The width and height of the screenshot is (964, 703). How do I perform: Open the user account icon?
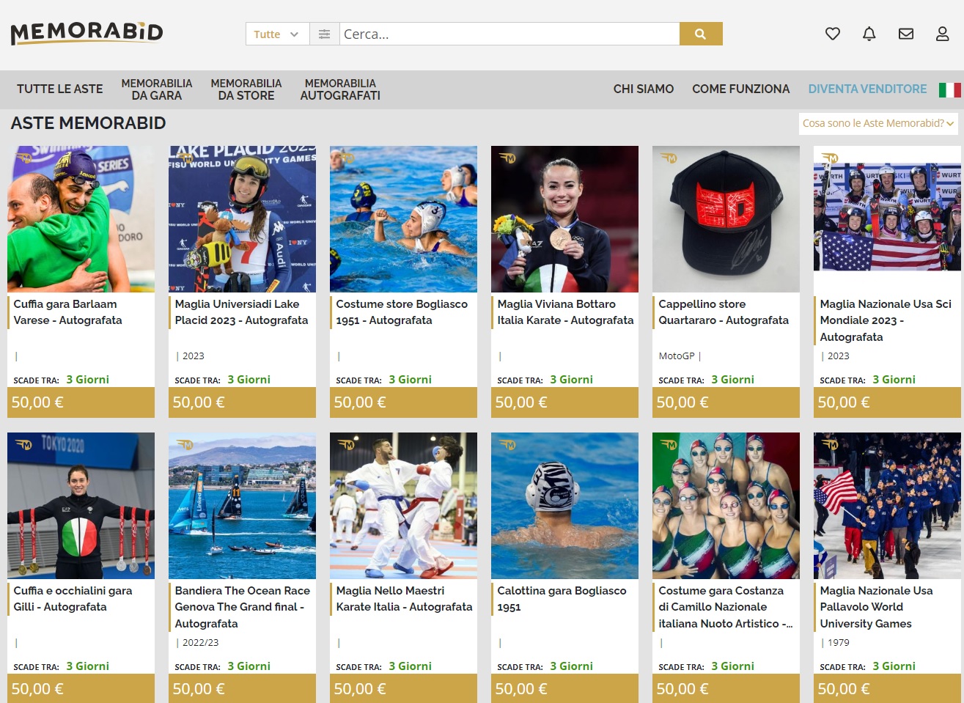pos(942,34)
